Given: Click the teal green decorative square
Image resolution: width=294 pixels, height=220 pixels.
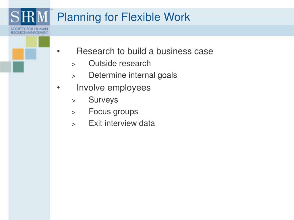Looking at the screenshot, I should click(18, 67).
